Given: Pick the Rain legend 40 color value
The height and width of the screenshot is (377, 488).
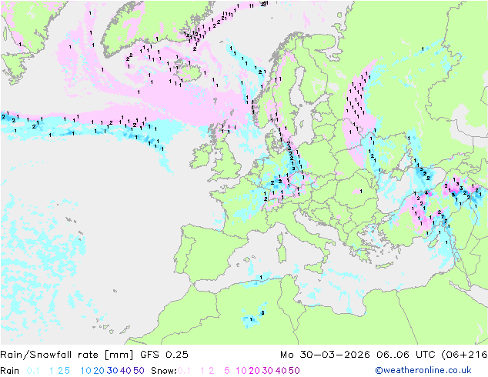Looking at the screenshot, I should click(x=125, y=371).
